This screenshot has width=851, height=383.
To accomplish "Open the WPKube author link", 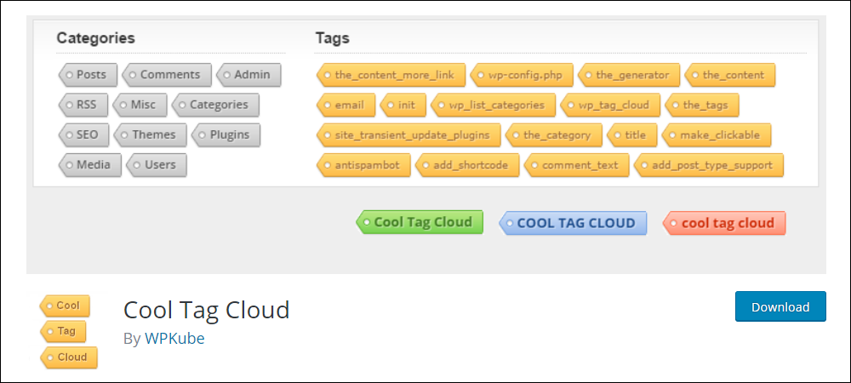I will (174, 339).
